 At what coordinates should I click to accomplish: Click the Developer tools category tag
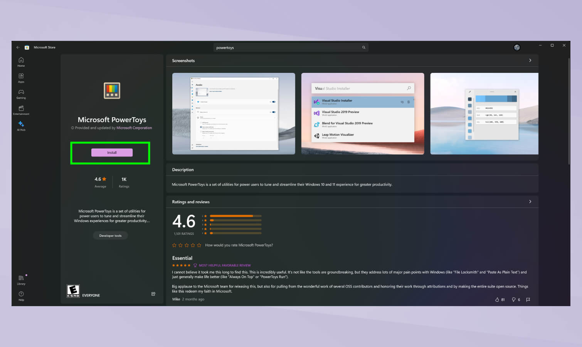click(x=110, y=236)
